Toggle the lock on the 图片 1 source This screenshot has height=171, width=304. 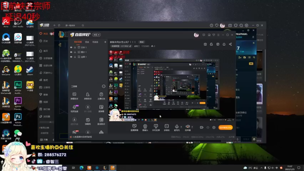pyautogui.click(x=75, y=52)
